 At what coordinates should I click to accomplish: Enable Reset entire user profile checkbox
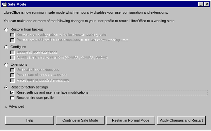click(12, 98)
